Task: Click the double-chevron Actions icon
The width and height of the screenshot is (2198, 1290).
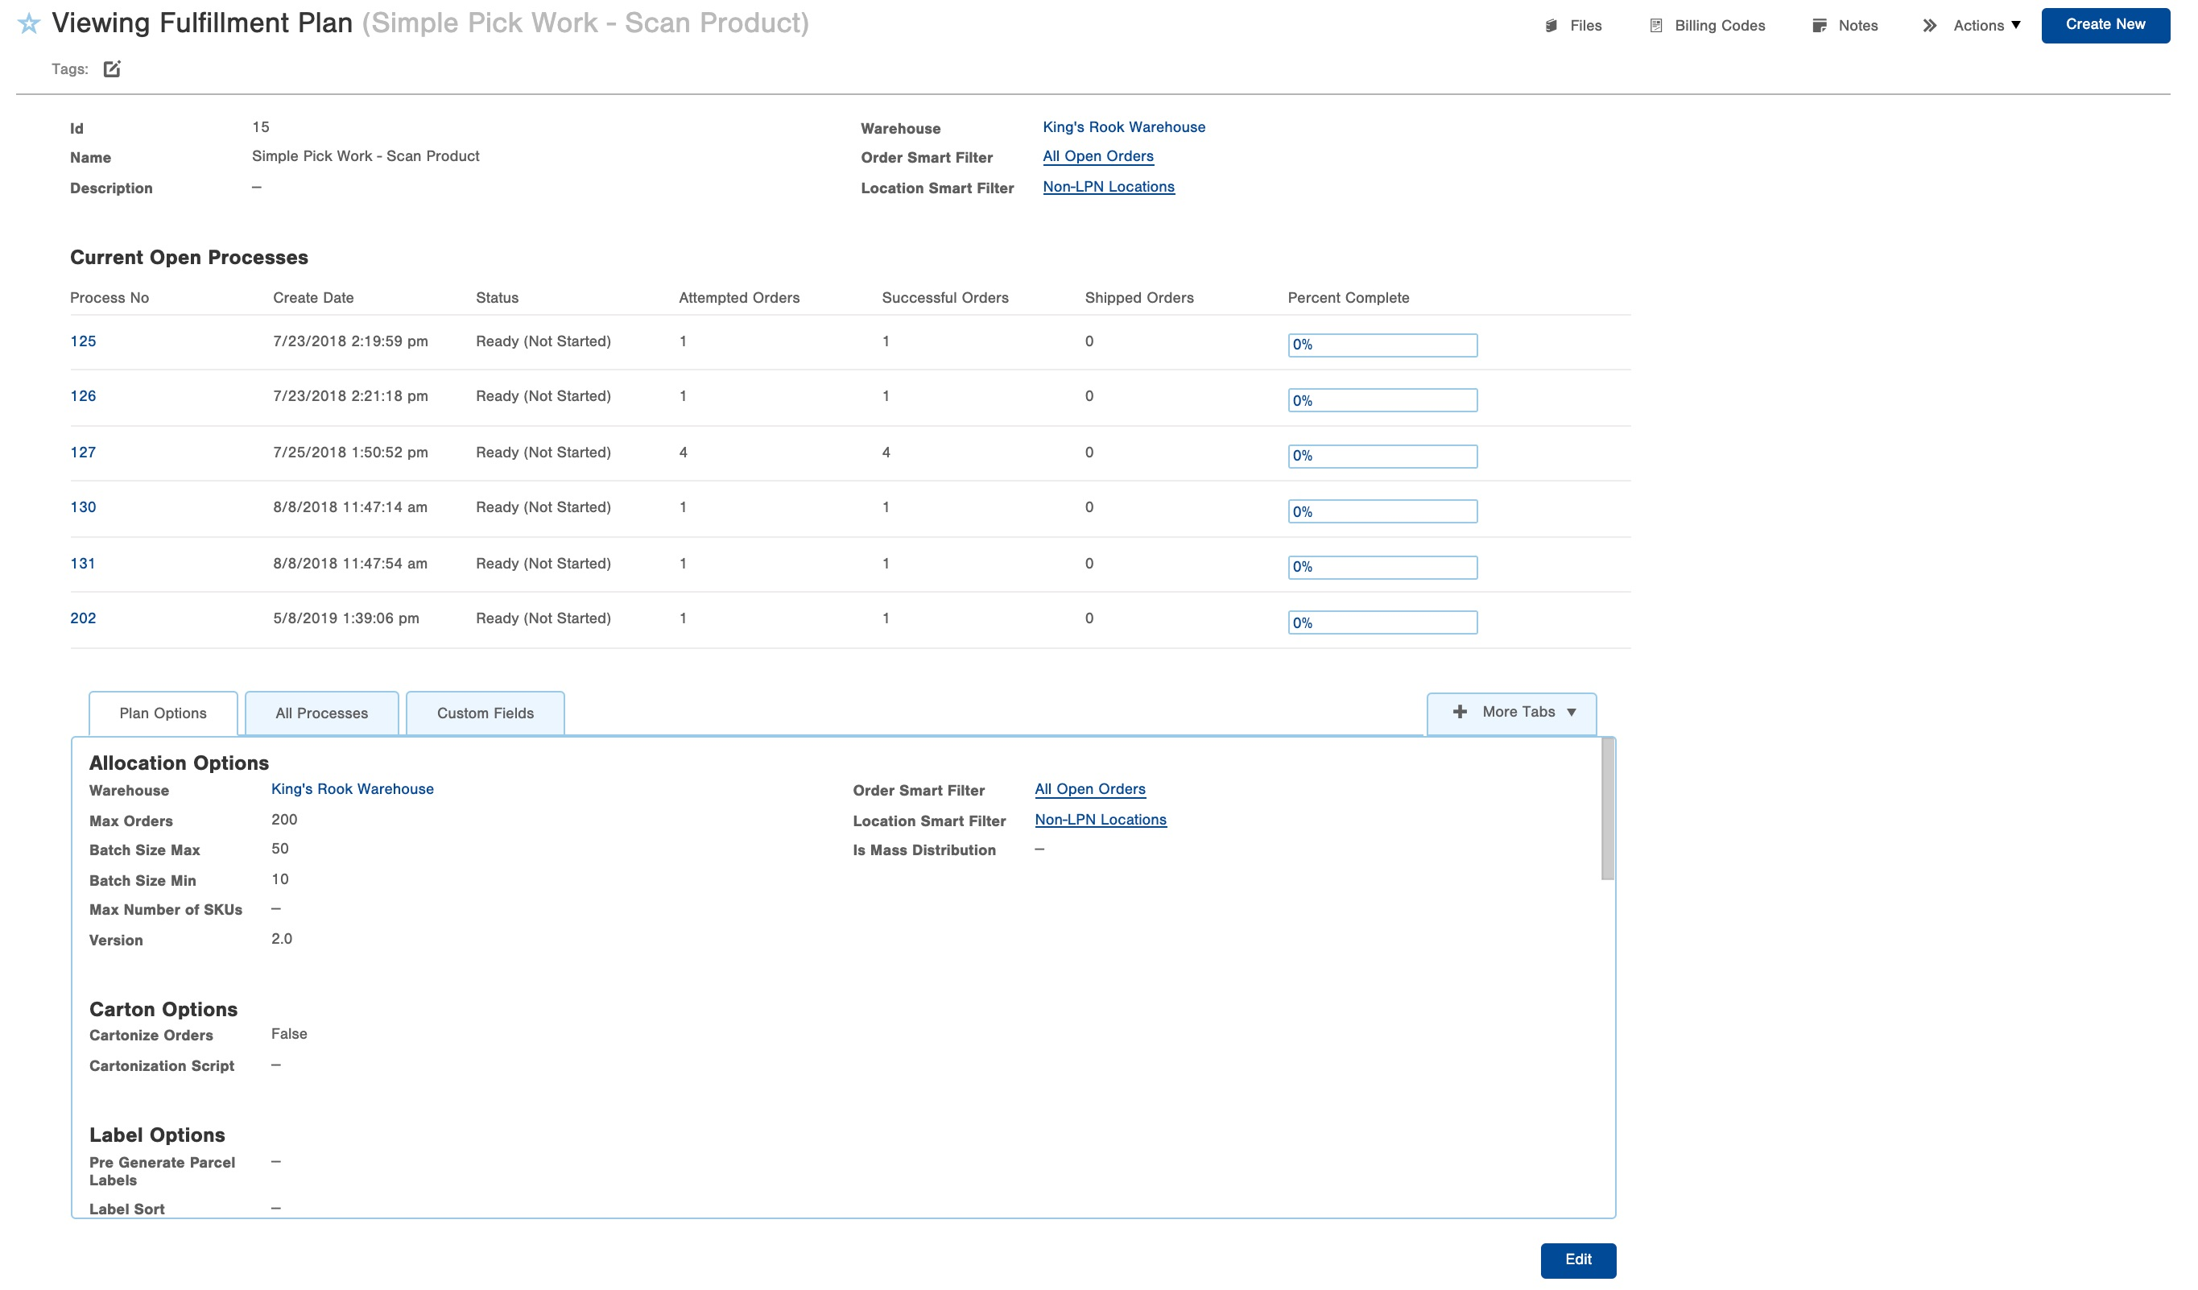Action: (x=1929, y=26)
